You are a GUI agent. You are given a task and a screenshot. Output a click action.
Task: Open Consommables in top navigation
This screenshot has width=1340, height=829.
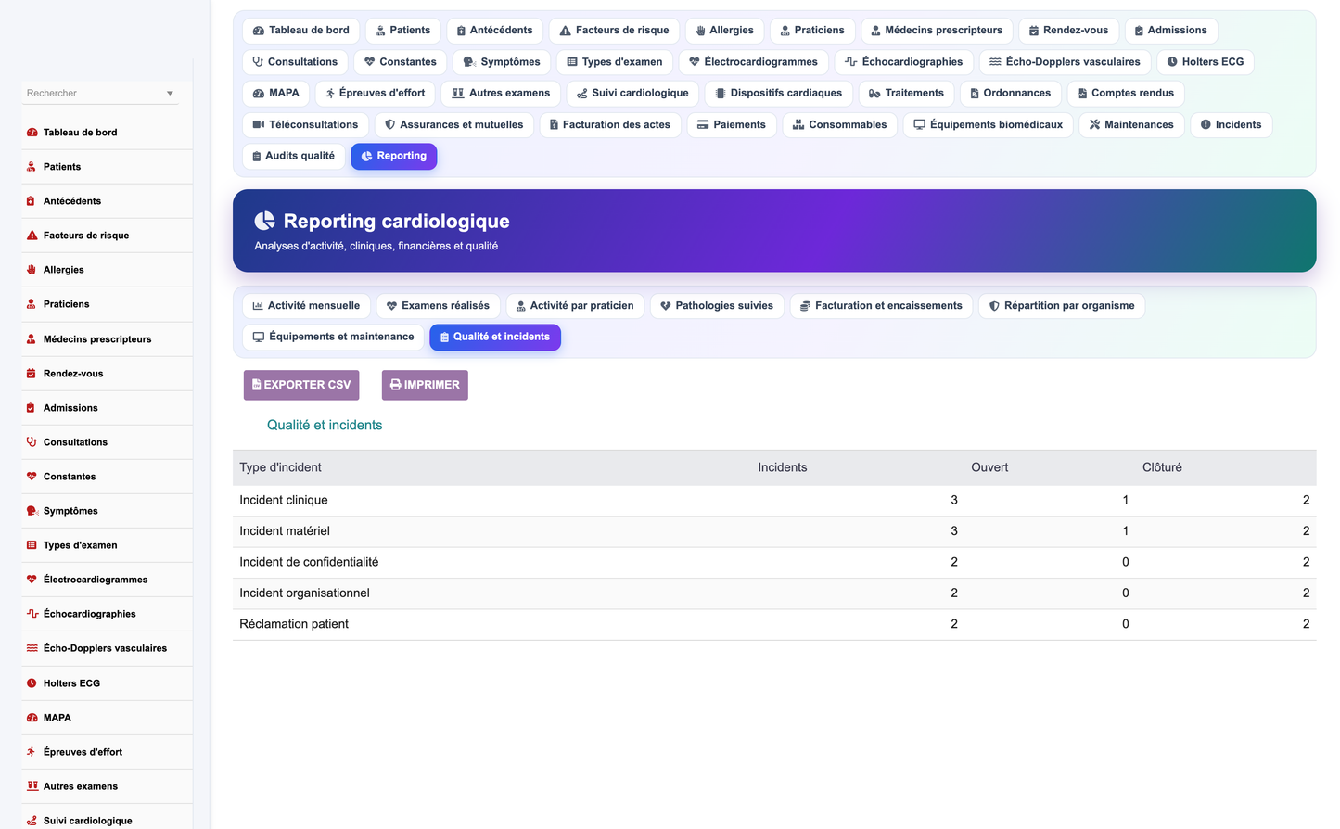840,124
